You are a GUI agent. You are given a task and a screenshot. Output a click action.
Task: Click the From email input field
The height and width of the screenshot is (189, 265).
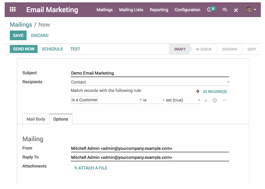pyautogui.click(x=150, y=148)
